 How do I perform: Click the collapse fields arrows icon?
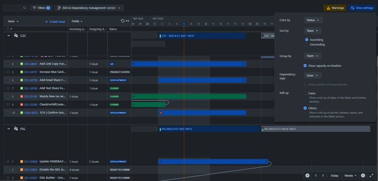coord(128,21)
